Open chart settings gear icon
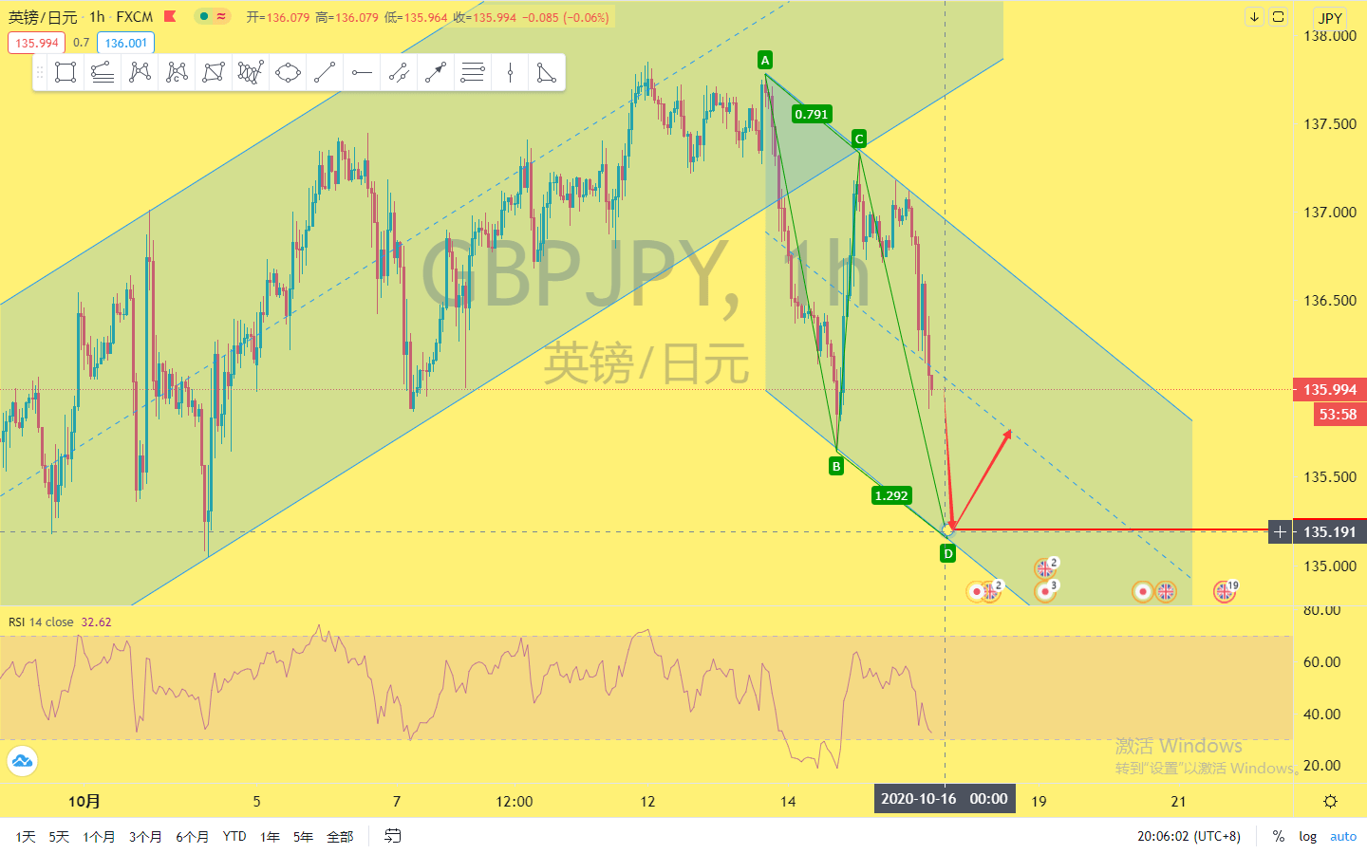Image resolution: width=1367 pixels, height=854 pixels. pyautogui.click(x=1330, y=801)
